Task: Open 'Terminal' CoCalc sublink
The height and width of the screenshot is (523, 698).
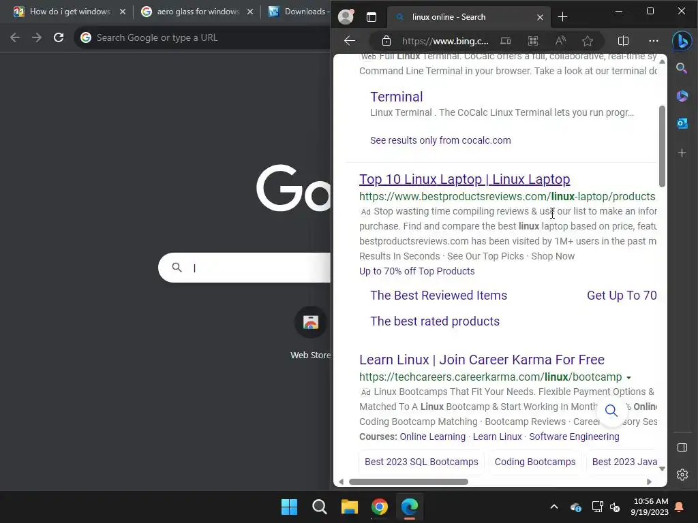Action: point(397,97)
